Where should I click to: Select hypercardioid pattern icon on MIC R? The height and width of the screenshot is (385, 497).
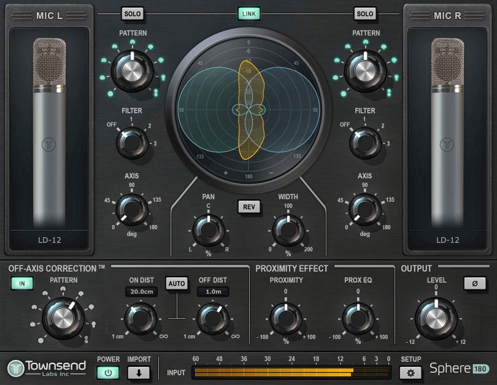coord(396,77)
